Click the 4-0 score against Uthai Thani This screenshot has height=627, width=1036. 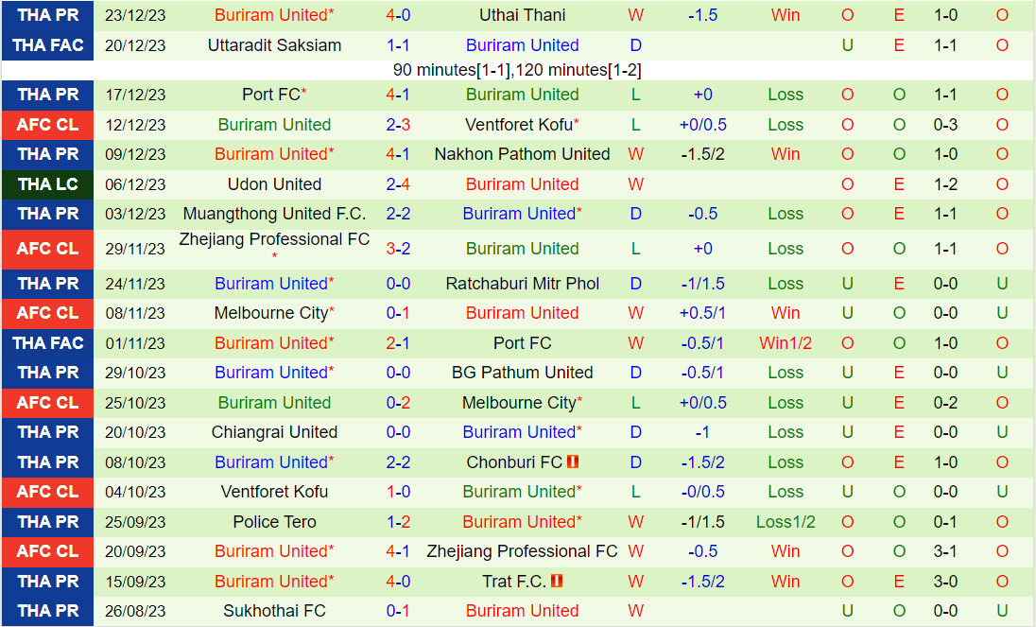tap(398, 15)
